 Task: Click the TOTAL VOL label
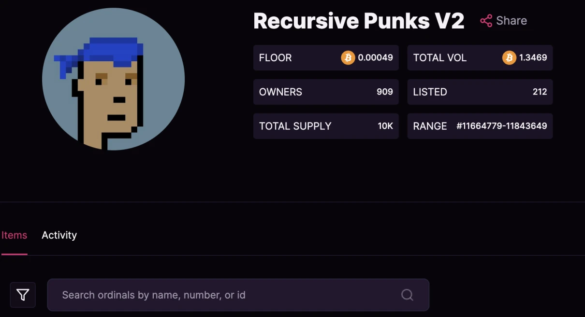click(x=439, y=58)
